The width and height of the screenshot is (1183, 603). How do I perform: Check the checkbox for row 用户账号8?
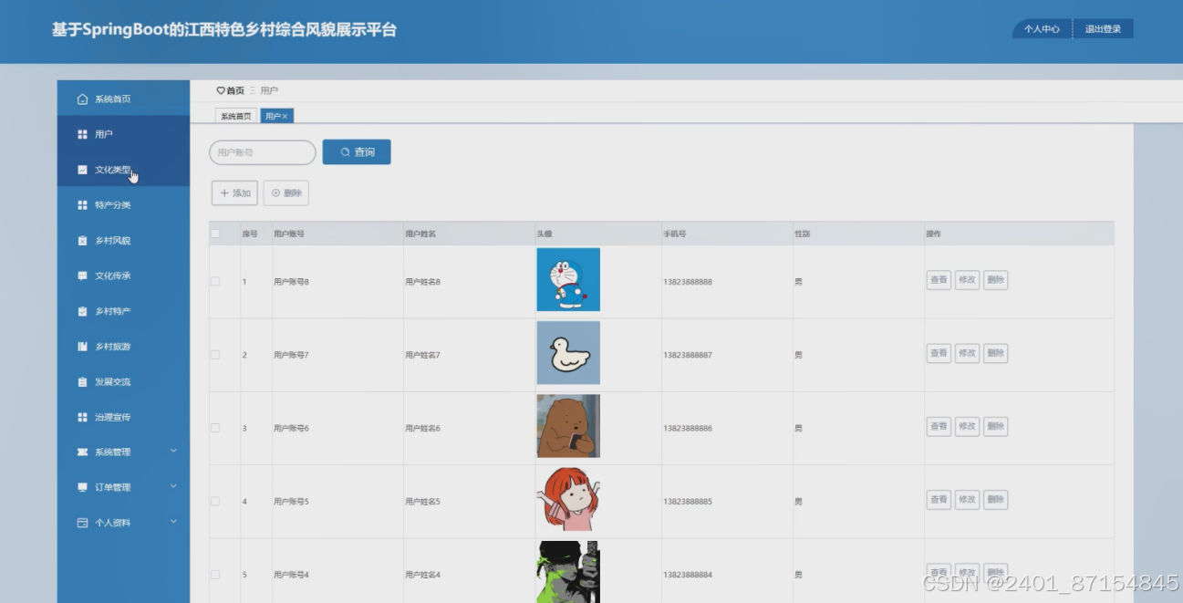pos(215,281)
